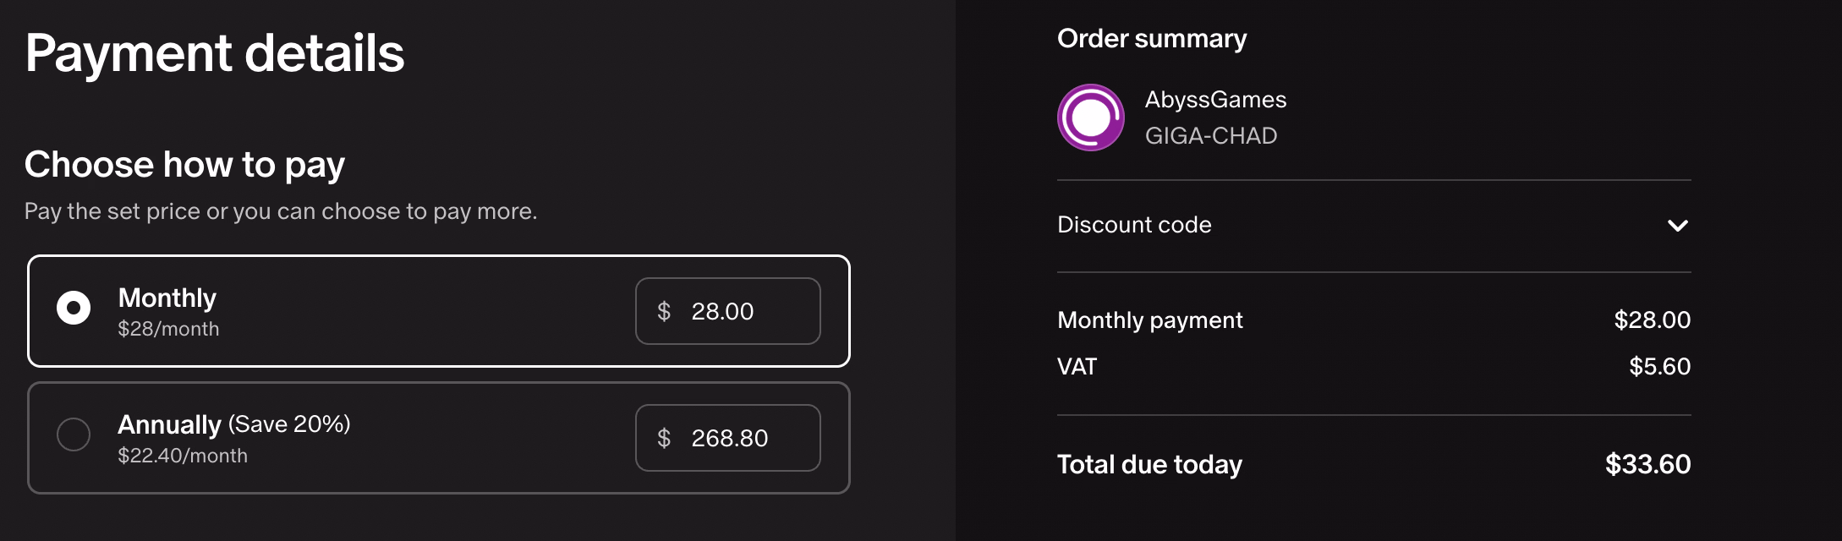Screen dimensions: 1842x541
Task: Click the Order summary heading
Action: [1152, 39]
